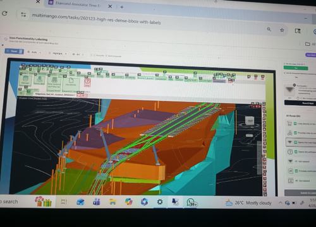Open the All visibility dropdown
This screenshot has height=227, width=316.
point(78,54)
